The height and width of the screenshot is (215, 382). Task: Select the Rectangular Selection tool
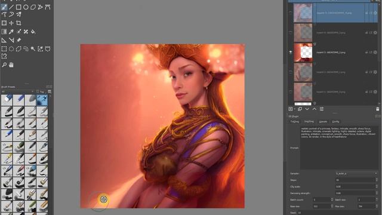point(4,49)
